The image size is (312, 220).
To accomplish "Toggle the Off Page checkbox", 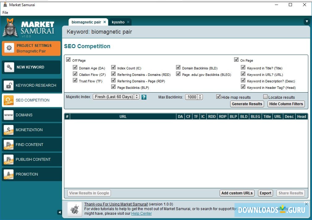I will (68, 60).
